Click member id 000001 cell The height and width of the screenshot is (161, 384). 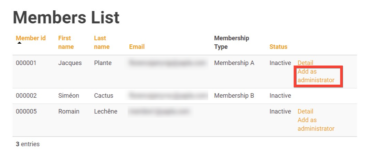[x=26, y=63]
